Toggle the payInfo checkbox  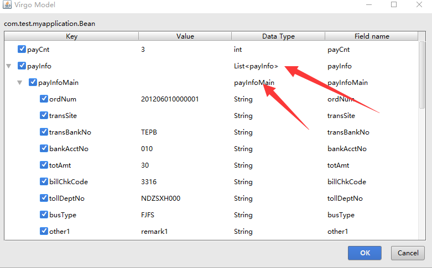click(x=22, y=66)
